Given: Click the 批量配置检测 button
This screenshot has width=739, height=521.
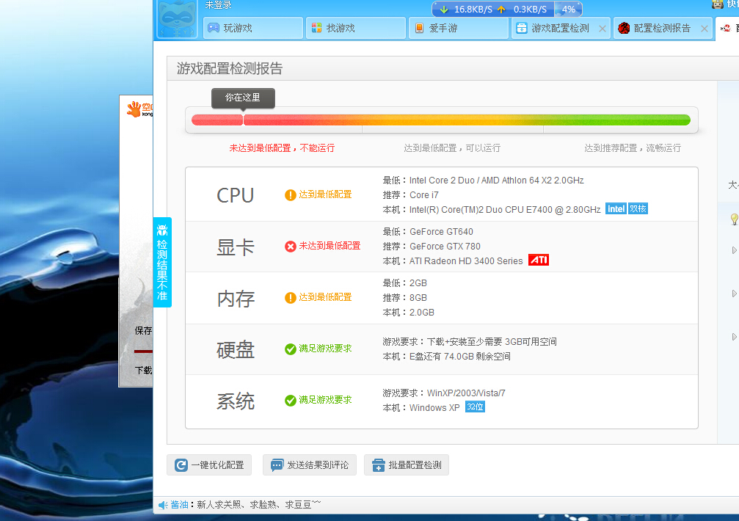Looking at the screenshot, I should (407, 465).
